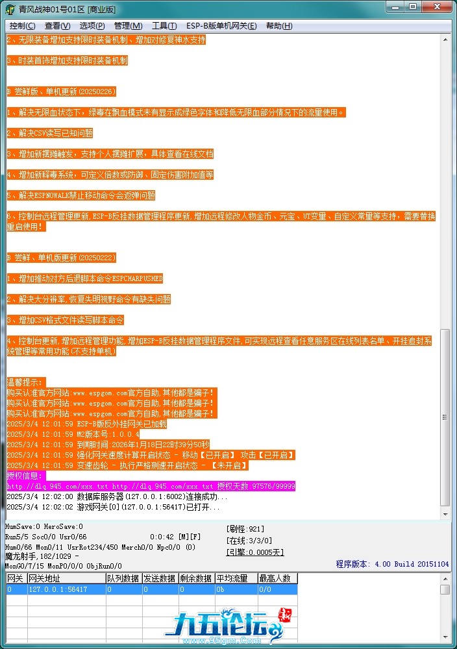Click the ESPCHARPUSHED script command line

(x=85, y=278)
